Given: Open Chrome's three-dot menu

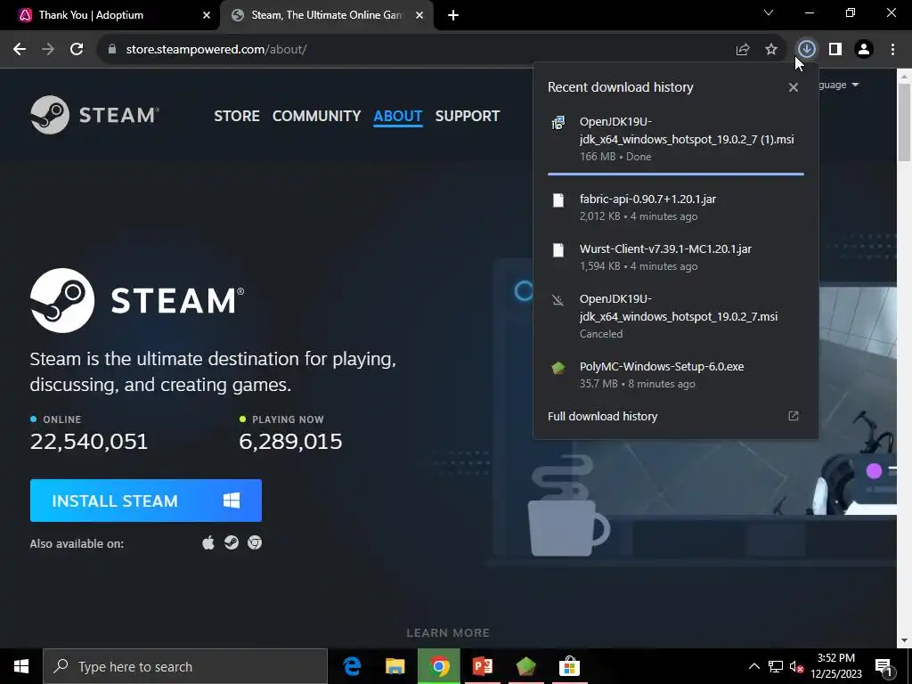Looking at the screenshot, I should [x=892, y=50].
